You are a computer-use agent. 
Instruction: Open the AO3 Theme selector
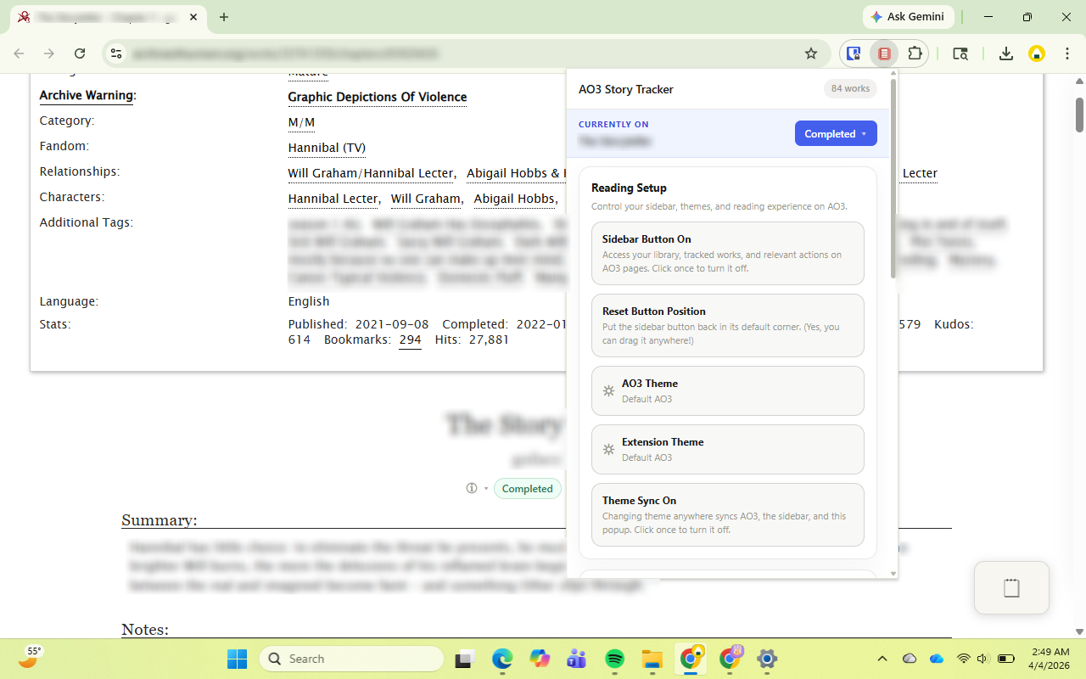[728, 390]
